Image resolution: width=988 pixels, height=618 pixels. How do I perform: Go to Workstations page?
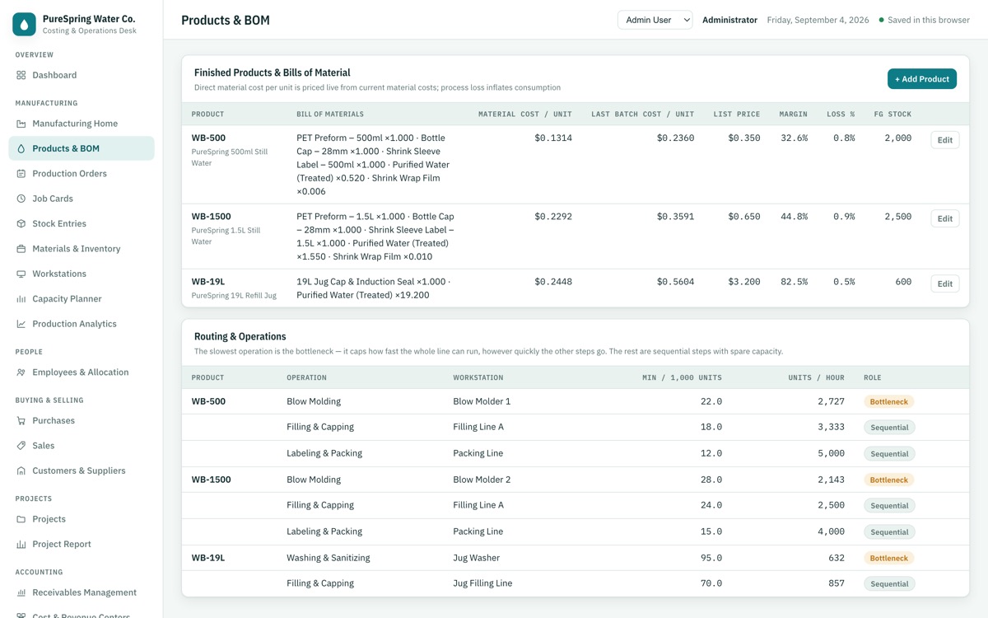coord(82,274)
